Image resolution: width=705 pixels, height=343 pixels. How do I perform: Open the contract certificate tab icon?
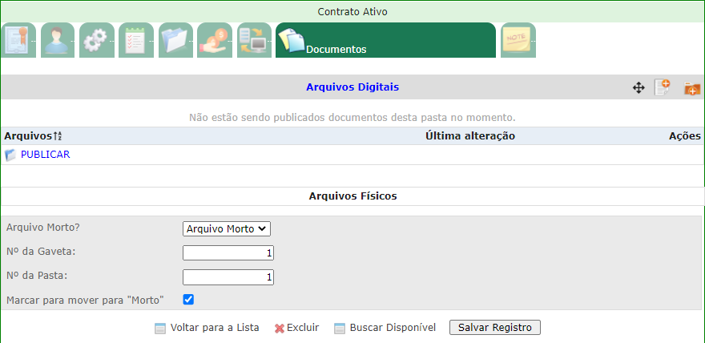coord(18,40)
